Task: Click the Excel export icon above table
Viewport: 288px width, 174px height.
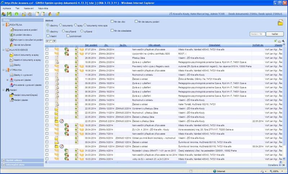Action: tap(275, 41)
